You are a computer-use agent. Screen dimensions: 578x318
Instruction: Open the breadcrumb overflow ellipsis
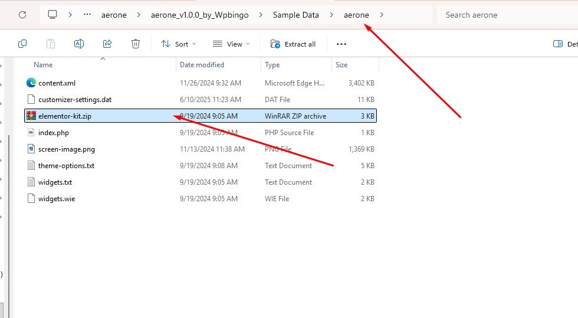pyautogui.click(x=87, y=15)
